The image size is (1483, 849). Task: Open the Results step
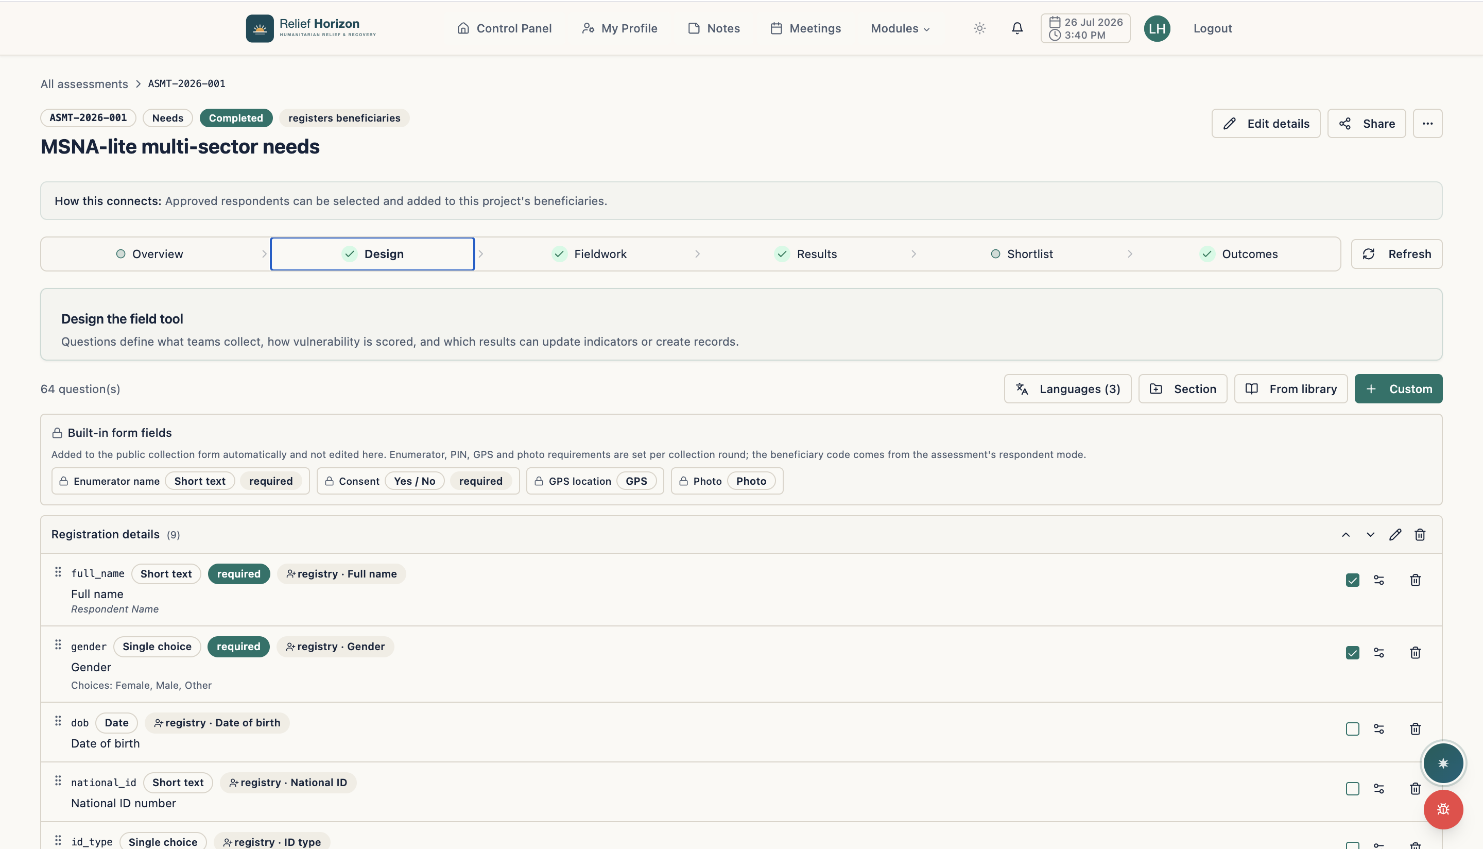(x=805, y=254)
